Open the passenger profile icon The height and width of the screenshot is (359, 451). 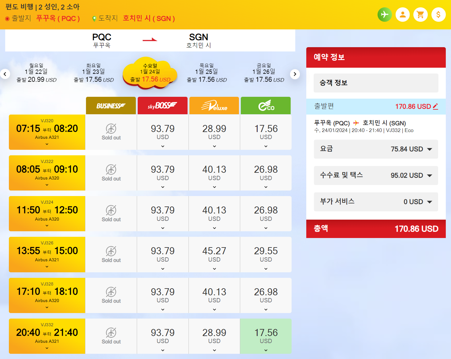(x=403, y=14)
